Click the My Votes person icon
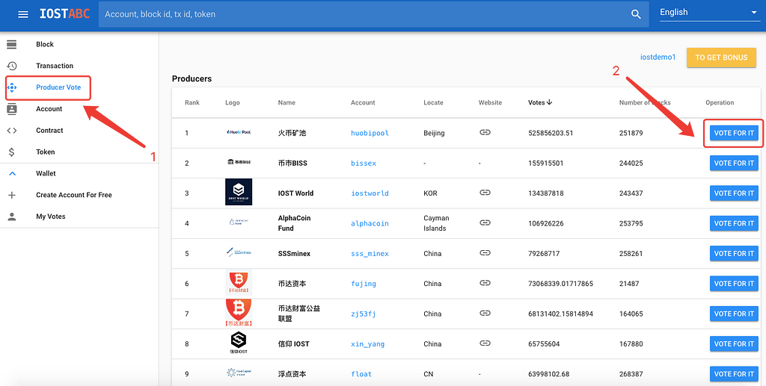 (x=12, y=217)
